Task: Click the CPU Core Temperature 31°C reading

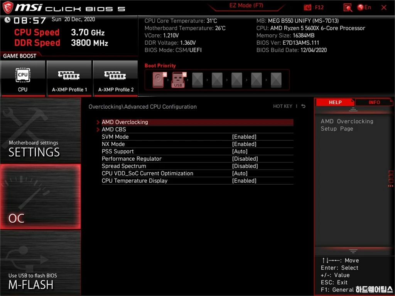Action: 181,21
